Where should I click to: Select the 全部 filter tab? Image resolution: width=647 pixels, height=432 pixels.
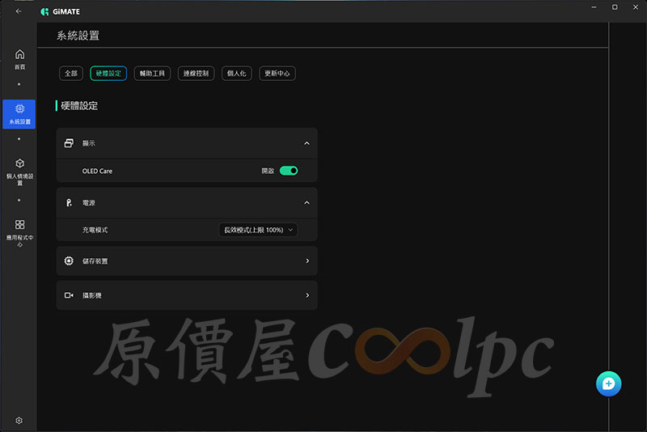(x=71, y=74)
